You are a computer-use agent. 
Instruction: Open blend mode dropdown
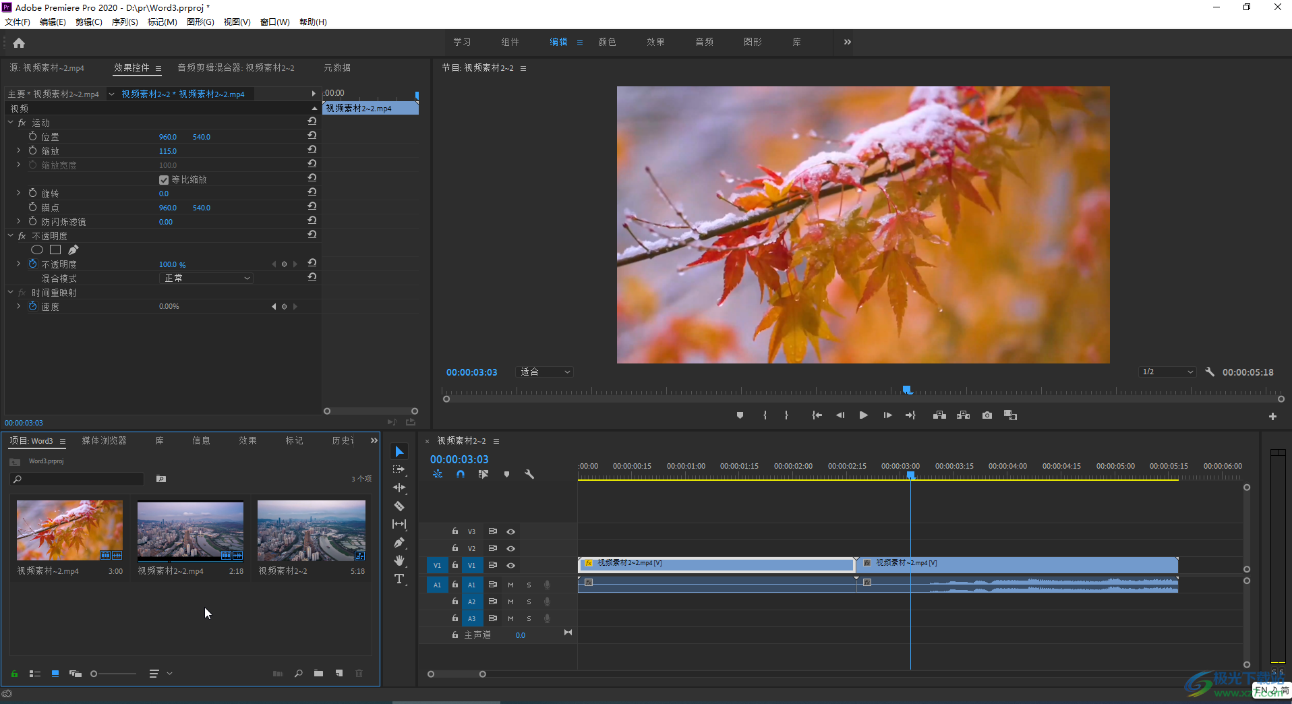point(206,278)
